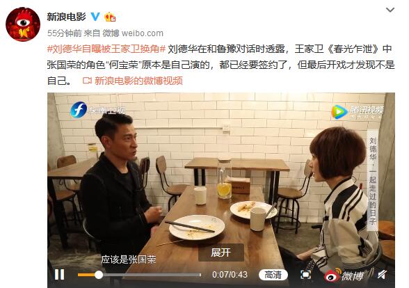The height and width of the screenshot is (288, 409).
Task: Pause the video playback
Action: (x=59, y=274)
